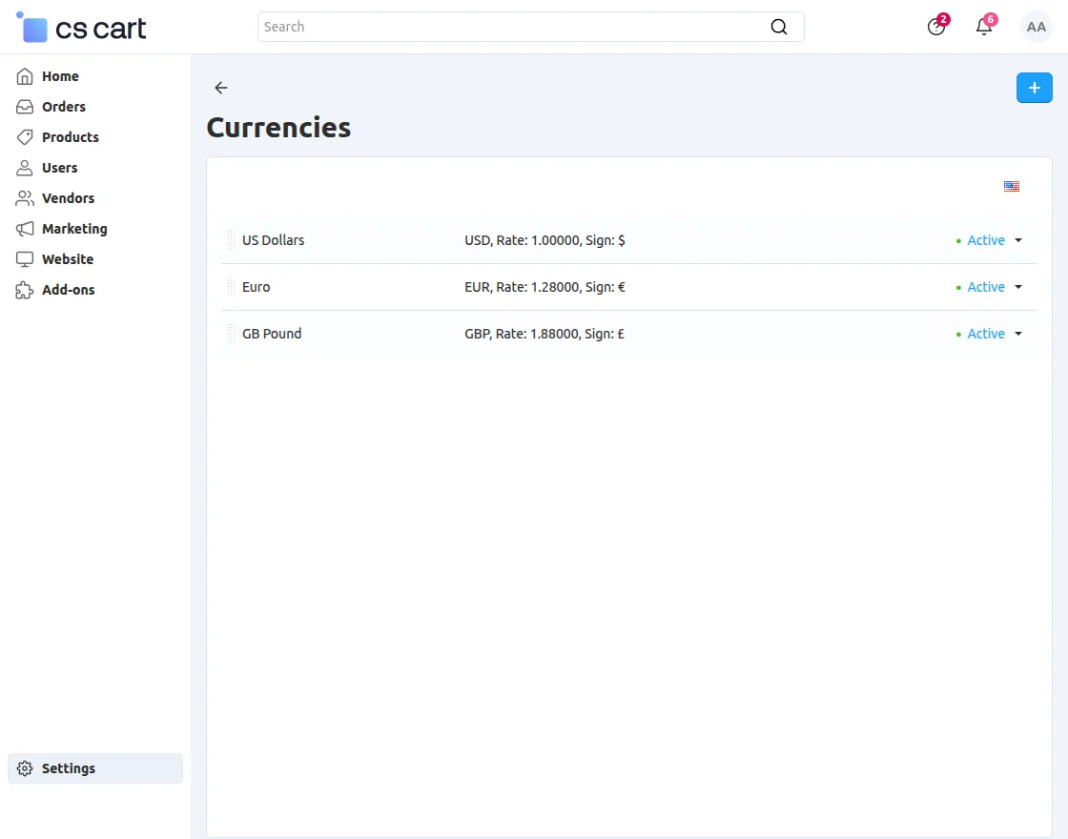This screenshot has width=1068, height=839.
Task: Click the caret arrow in Euro row
Action: click(x=1018, y=287)
